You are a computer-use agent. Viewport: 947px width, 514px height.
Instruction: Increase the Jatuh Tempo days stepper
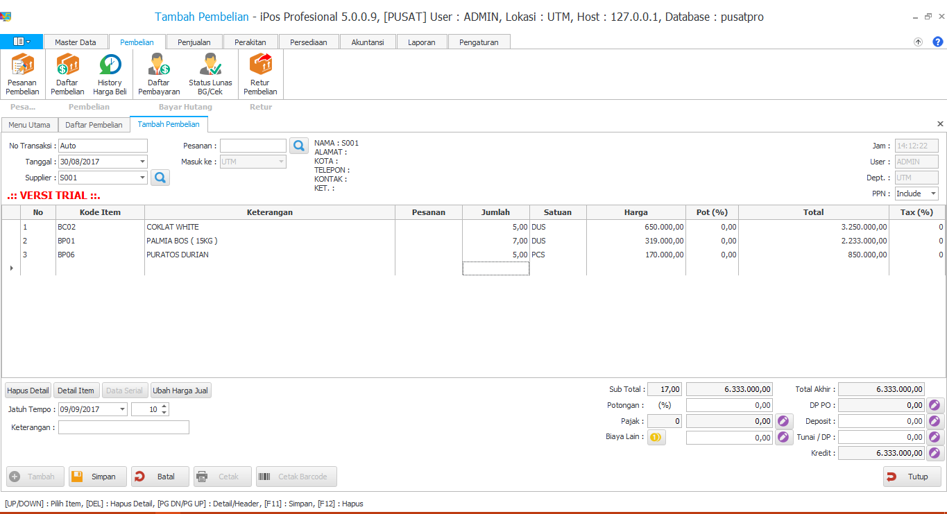pos(164,406)
